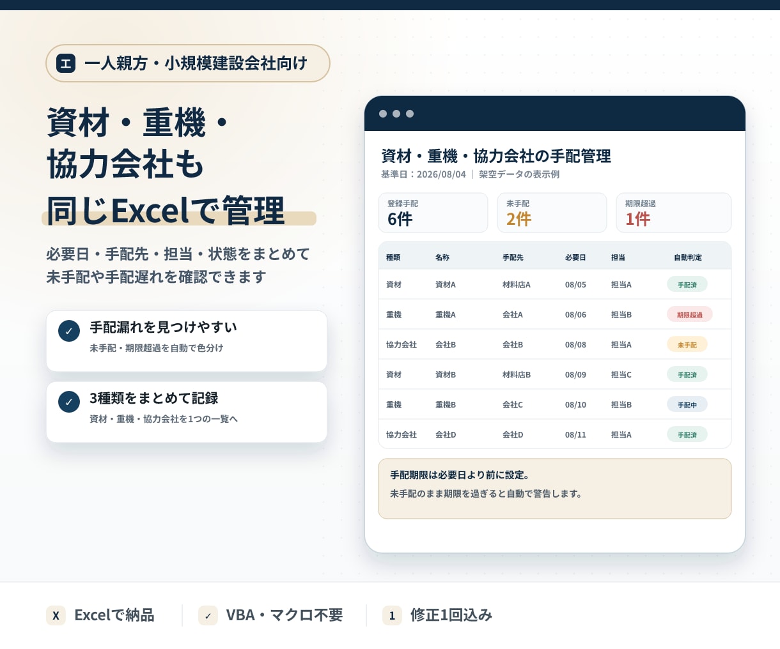Click the checkmark icon beside 手配漏れを見つけやすい
Image resolution: width=780 pixels, height=649 pixels.
tap(69, 331)
